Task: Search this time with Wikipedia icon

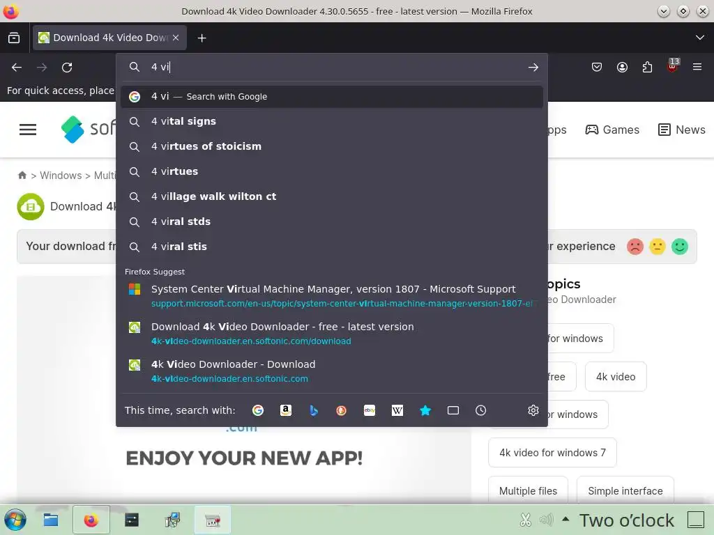Action: tap(397, 410)
